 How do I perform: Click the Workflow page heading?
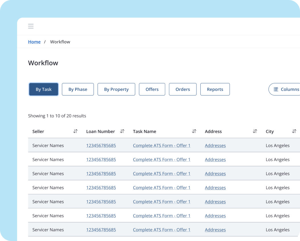click(x=43, y=63)
